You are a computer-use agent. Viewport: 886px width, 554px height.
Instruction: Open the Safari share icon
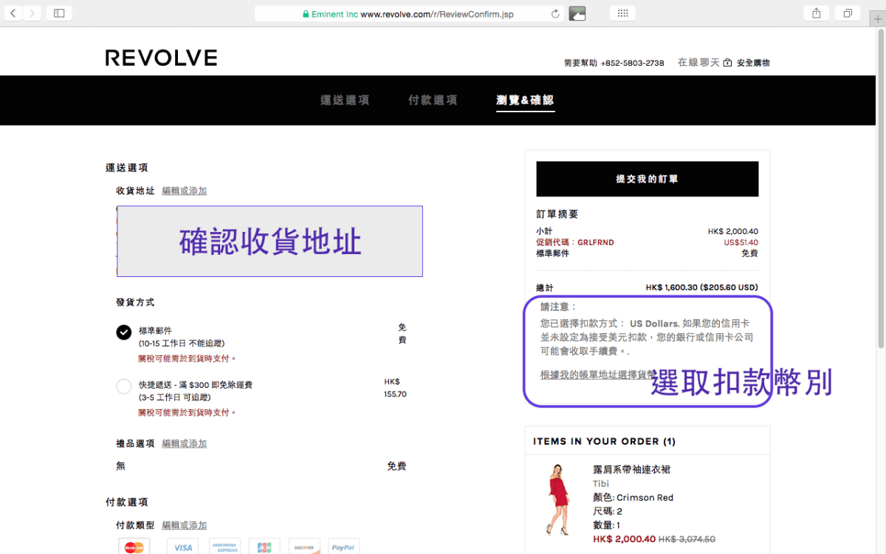816,13
